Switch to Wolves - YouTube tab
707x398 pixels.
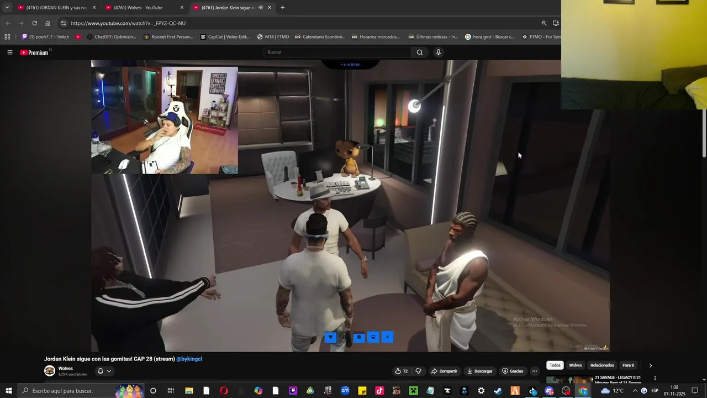(x=144, y=8)
